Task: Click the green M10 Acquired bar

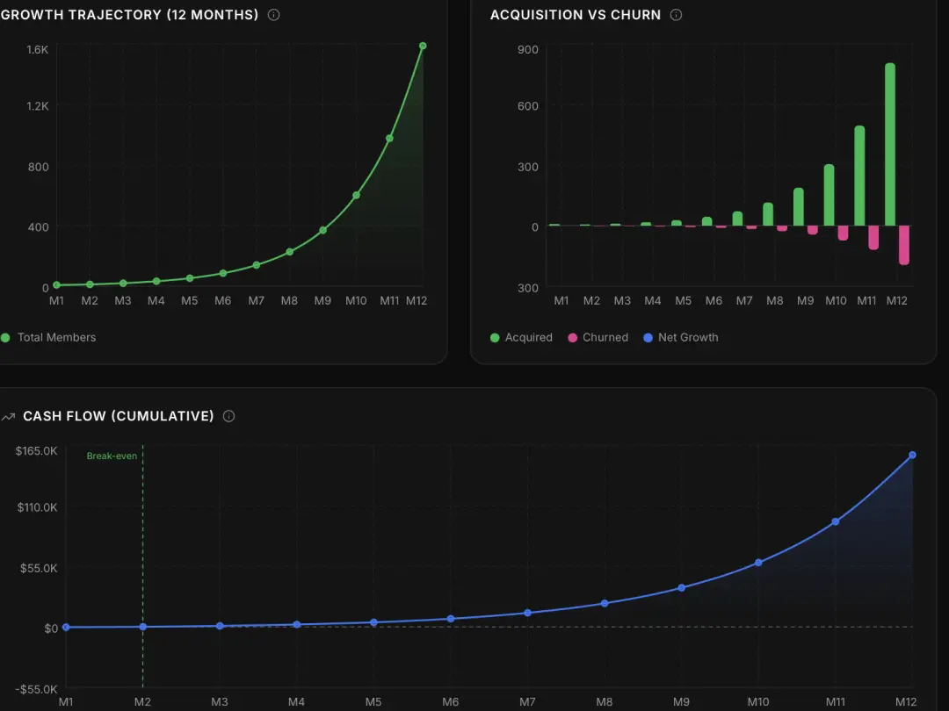Action: point(829,195)
